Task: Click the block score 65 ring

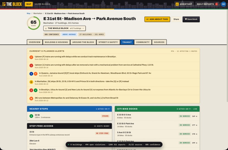Action: 33,23
